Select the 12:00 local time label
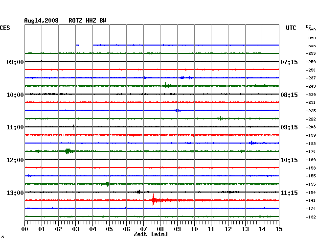 (15, 160)
